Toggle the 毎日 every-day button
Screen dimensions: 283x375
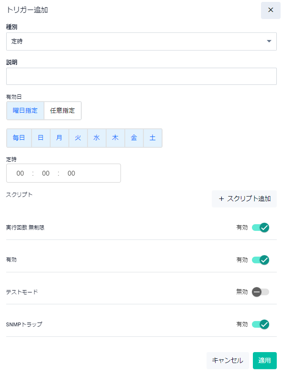coord(19,138)
